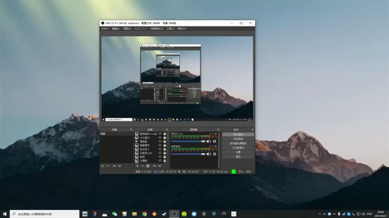Screen dimensions: 389x218
Task: Undock the 混音器 panel using its header icon
Action: [x=218, y=129]
